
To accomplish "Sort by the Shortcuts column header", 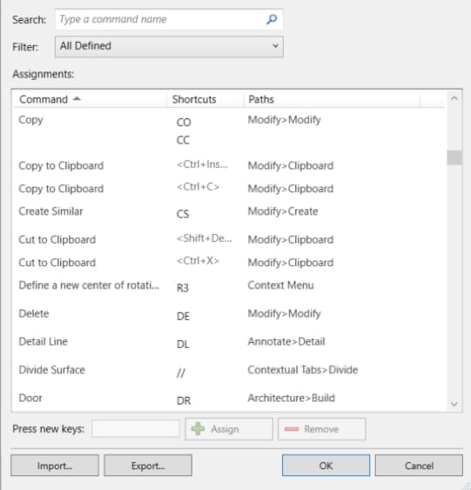I will point(205,99).
